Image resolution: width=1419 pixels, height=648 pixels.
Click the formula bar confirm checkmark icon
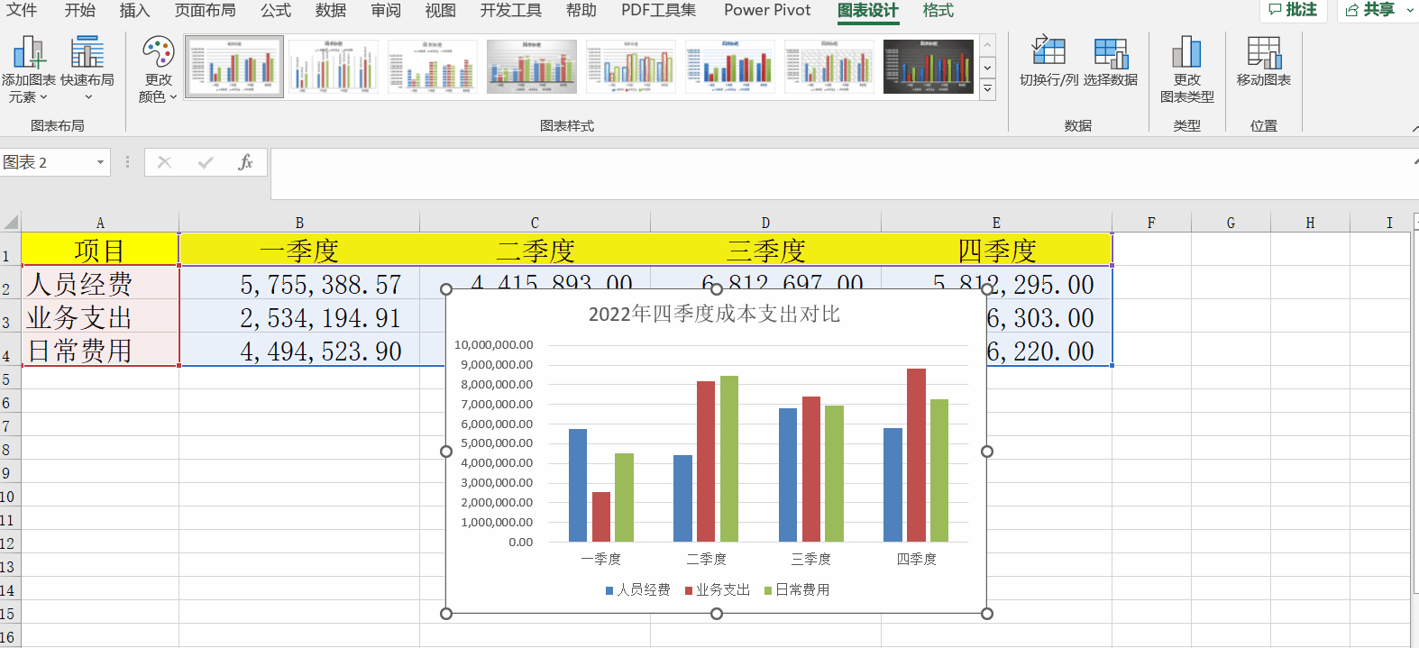pos(206,162)
